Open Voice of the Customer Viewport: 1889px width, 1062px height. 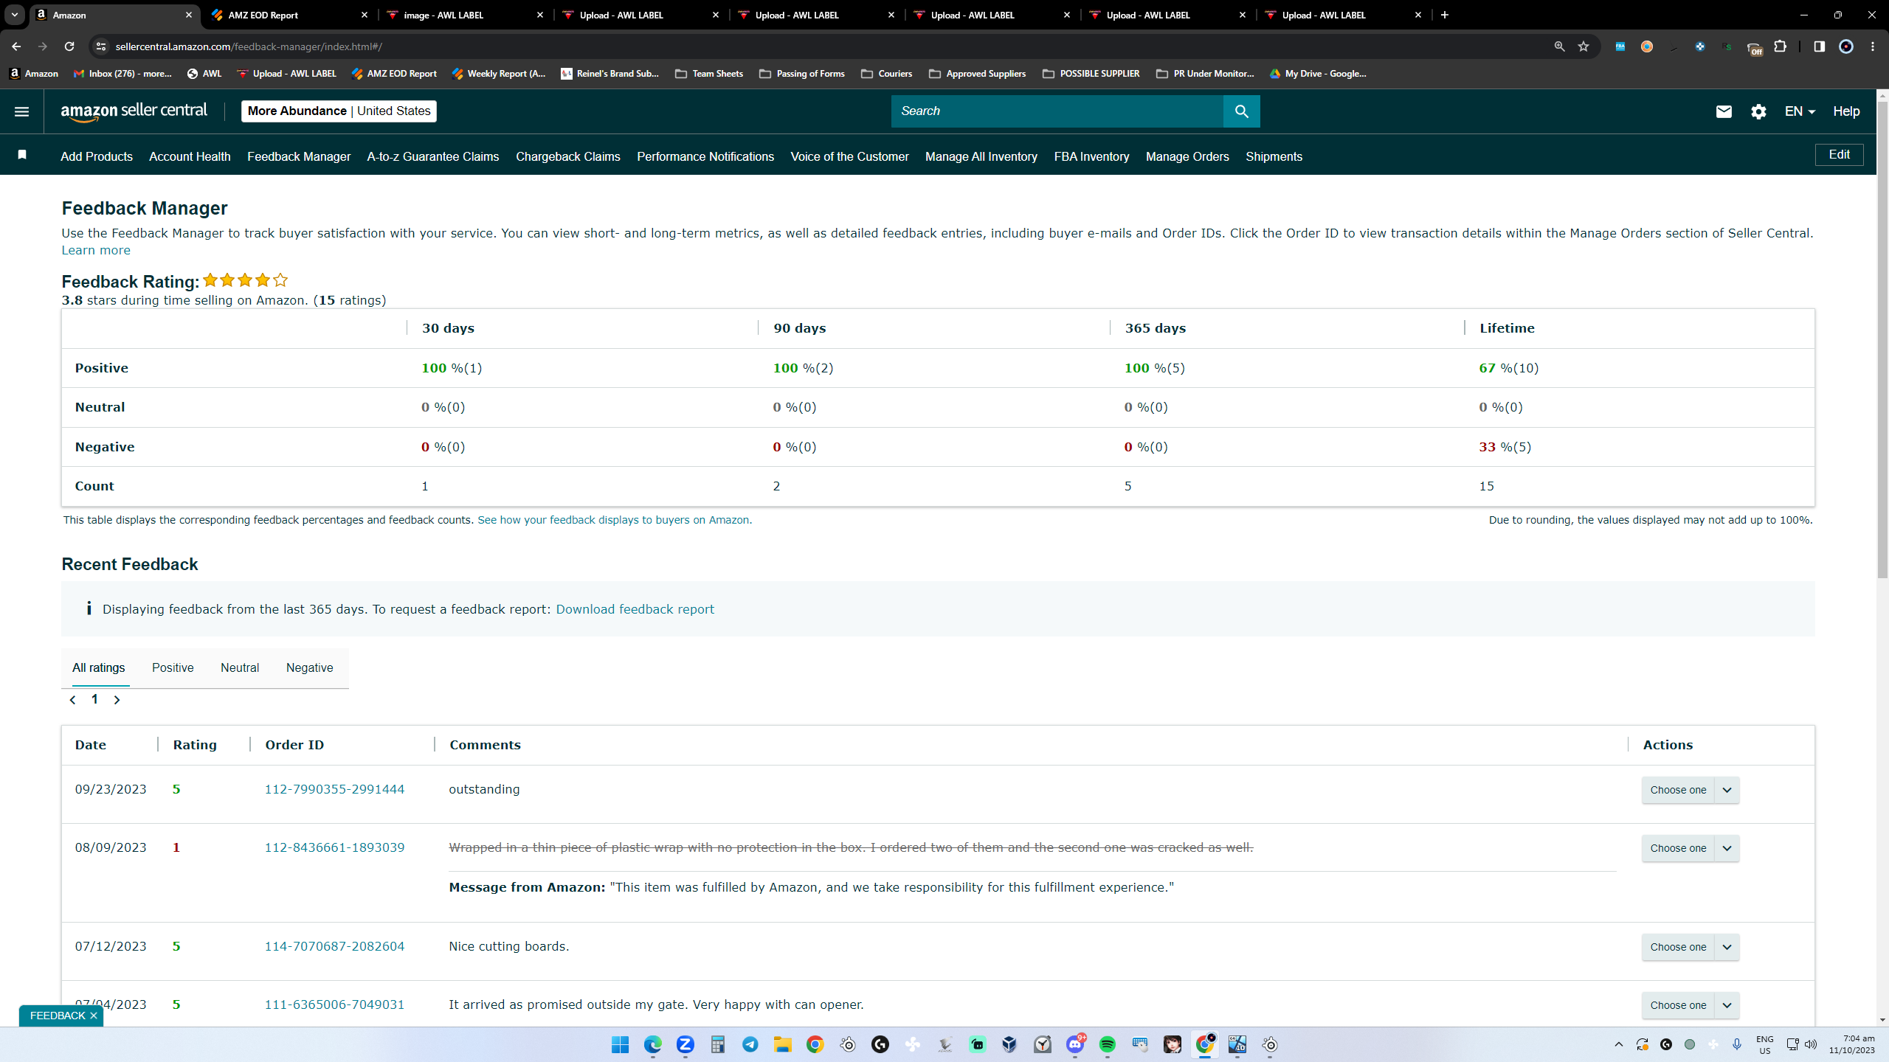tap(849, 156)
